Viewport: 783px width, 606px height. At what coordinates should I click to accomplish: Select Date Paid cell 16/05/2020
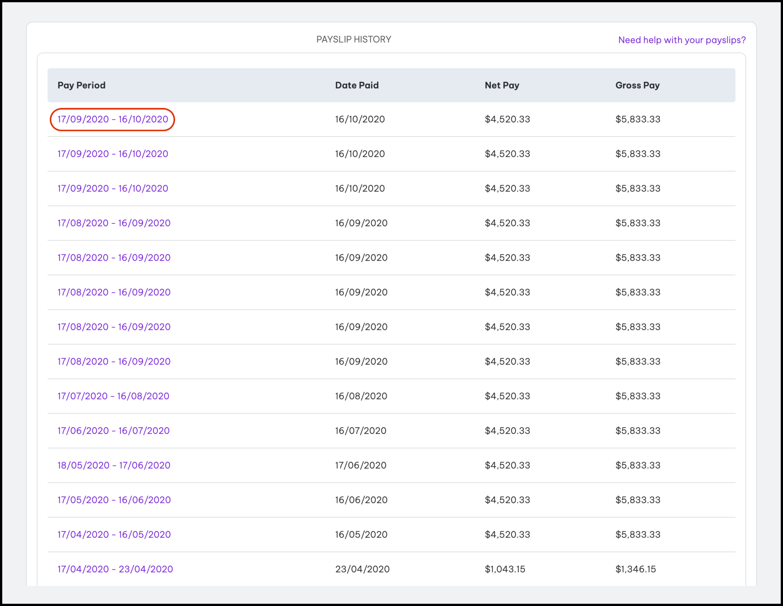361,534
